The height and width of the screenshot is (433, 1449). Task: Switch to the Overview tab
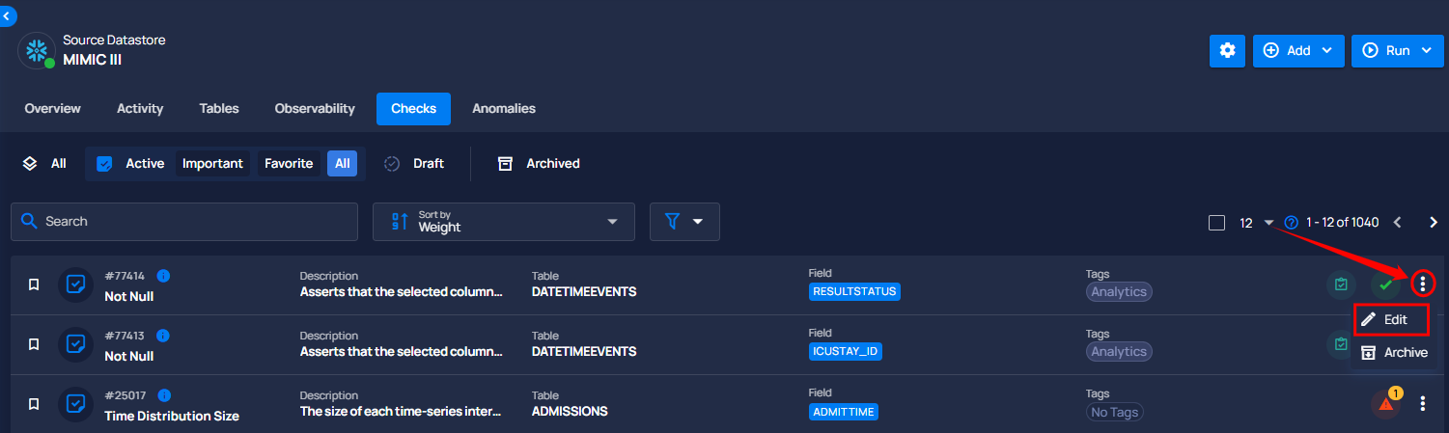[53, 109]
